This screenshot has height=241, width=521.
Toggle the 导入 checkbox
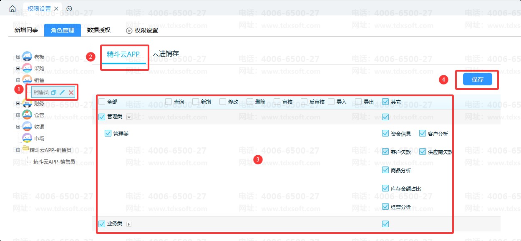[x=331, y=102]
